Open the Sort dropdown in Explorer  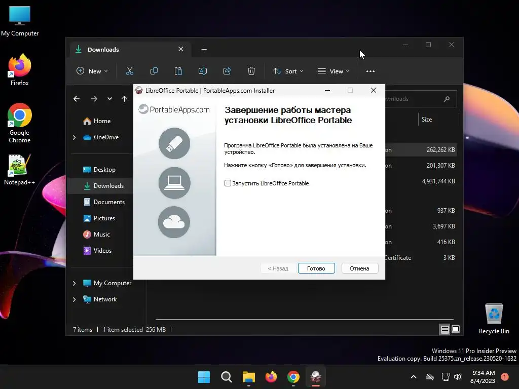(x=288, y=71)
